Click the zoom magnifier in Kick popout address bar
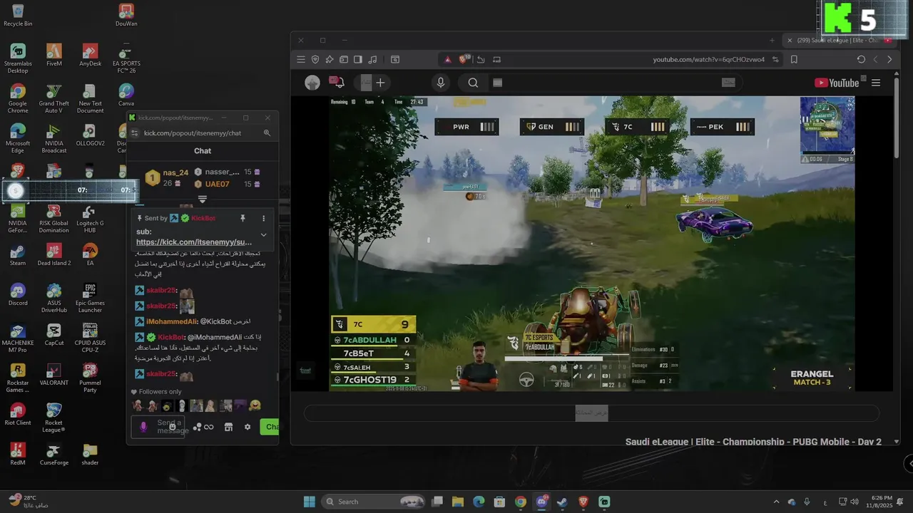The image size is (913, 513). (x=267, y=133)
